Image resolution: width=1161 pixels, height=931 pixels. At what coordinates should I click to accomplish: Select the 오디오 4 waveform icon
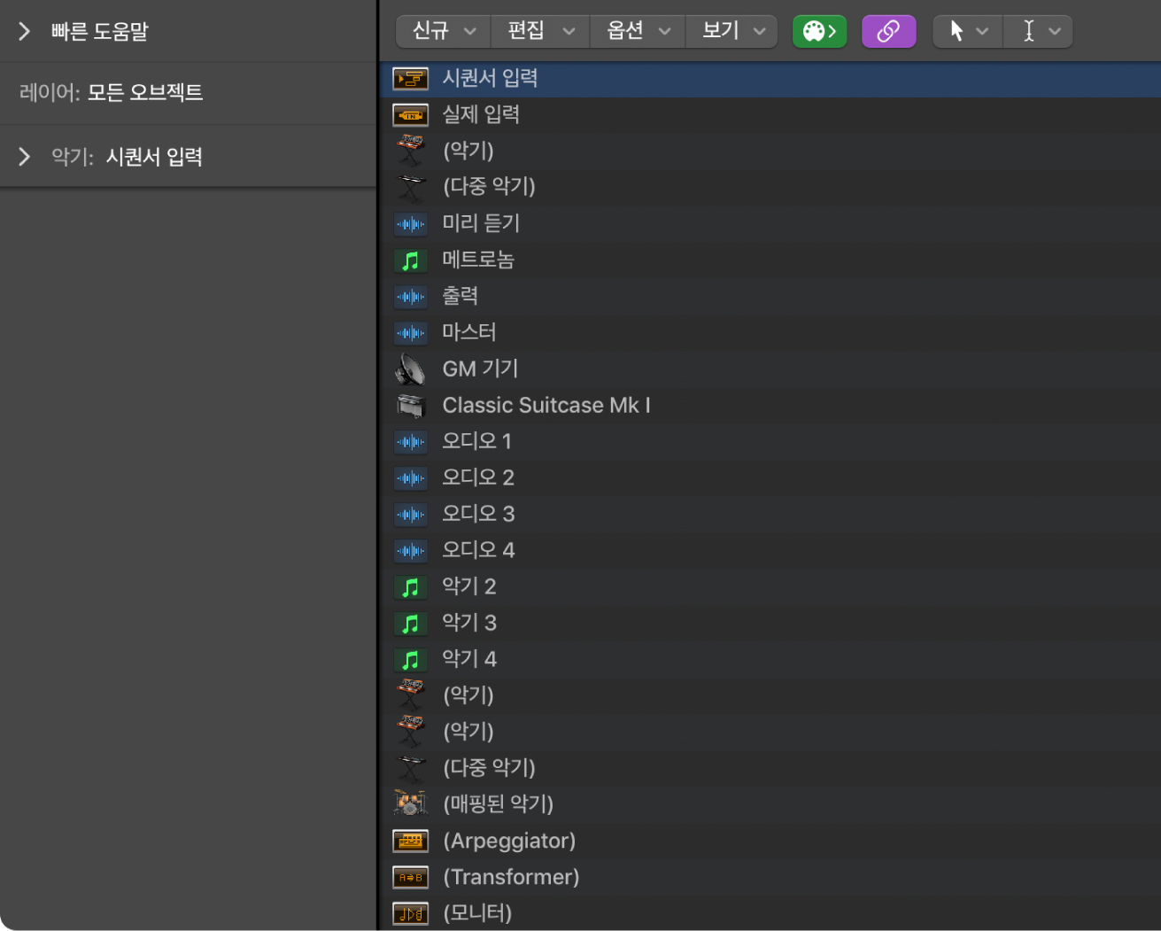(410, 551)
